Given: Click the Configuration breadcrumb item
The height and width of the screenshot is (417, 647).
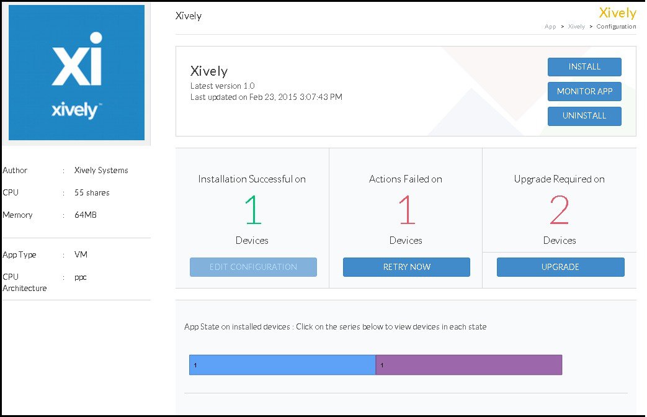Looking at the screenshot, I should pyautogui.click(x=616, y=27).
